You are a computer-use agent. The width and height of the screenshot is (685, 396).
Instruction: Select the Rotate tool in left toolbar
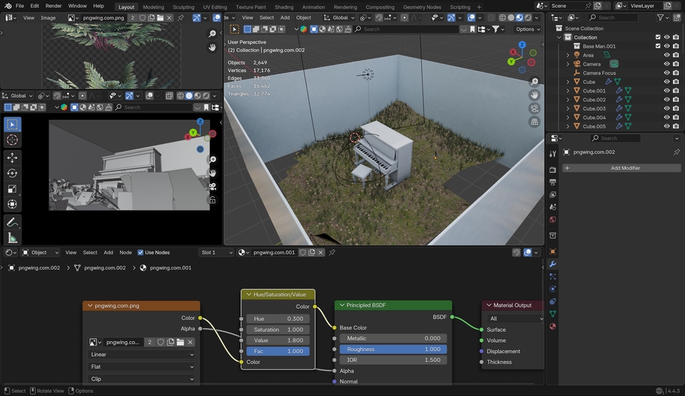pos(12,173)
